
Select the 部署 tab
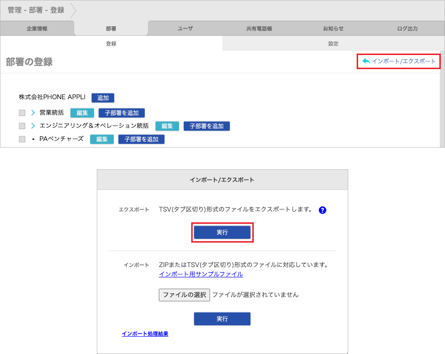(x=111, y=28)
